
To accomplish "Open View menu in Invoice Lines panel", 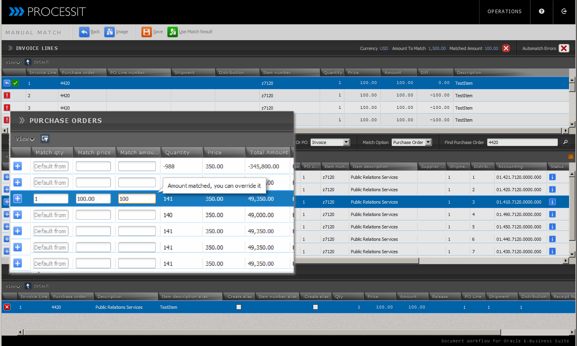I will click(x=12, y=62).
